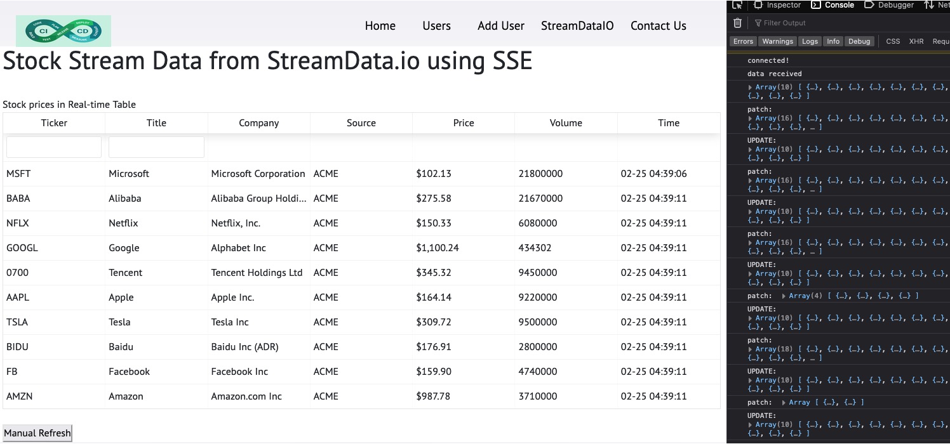Click the Alibaba Group Holdi... company cell
This screenshot has width=950, height=444.
pyautogui.click(x=258, y=199)
